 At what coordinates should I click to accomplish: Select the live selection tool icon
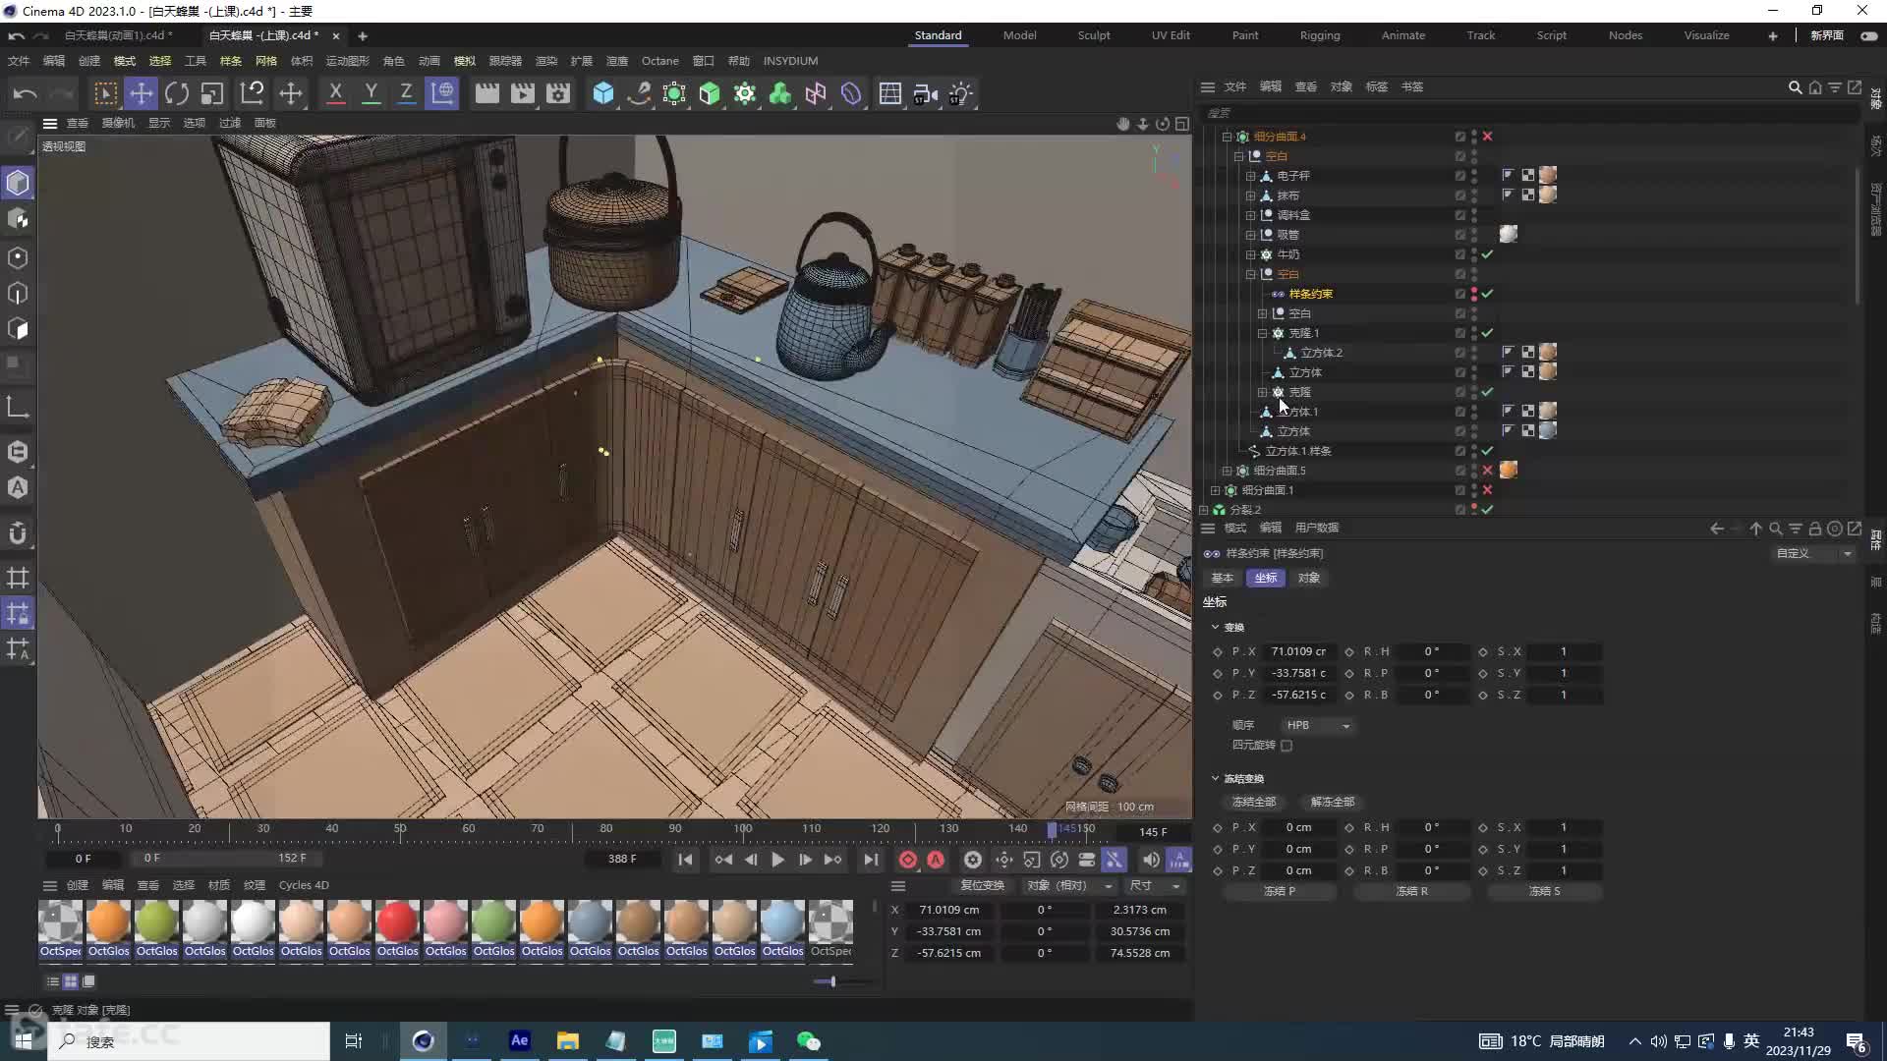click(105, 93)
